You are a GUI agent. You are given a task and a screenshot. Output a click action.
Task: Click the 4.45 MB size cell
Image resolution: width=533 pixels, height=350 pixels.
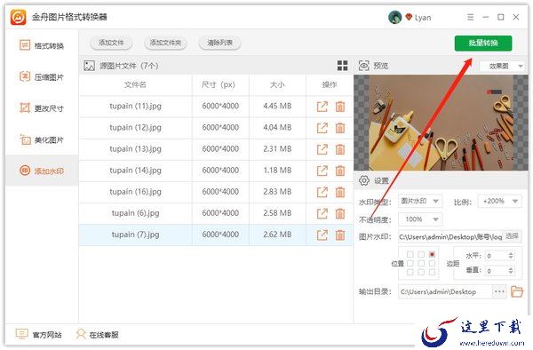tap(277, 106)
